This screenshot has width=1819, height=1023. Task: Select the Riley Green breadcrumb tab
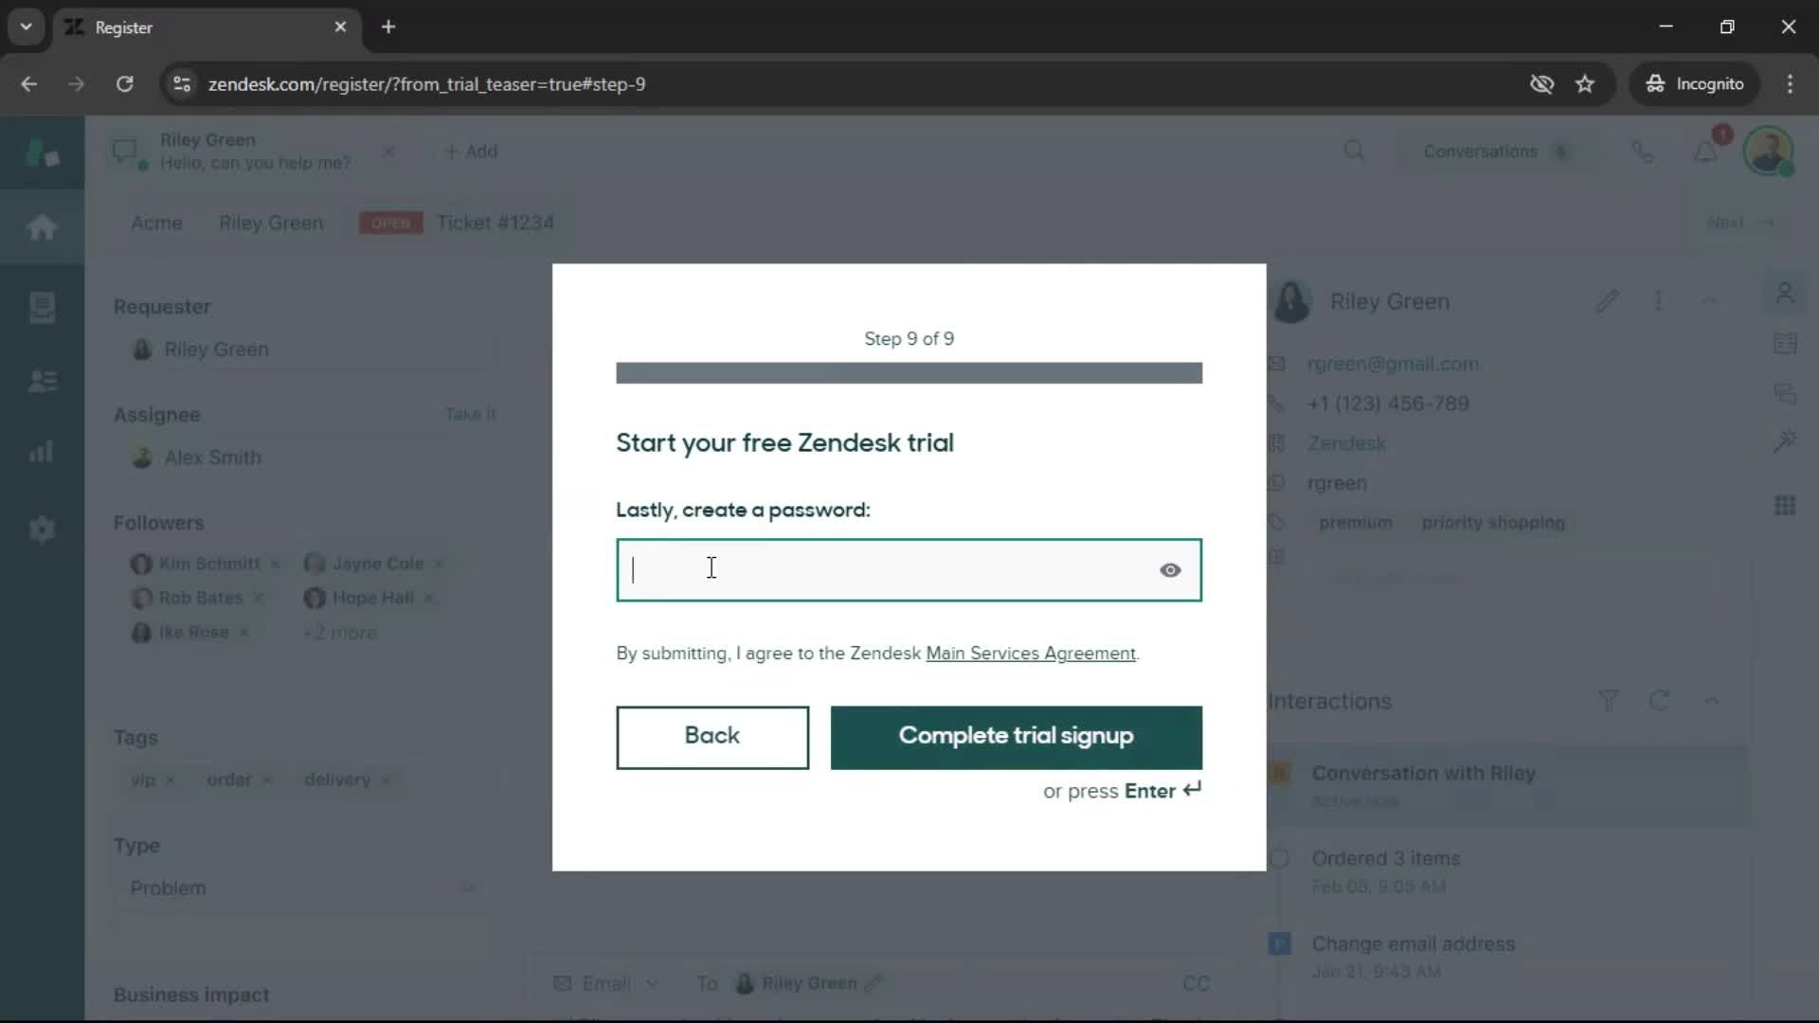point(271,223)
